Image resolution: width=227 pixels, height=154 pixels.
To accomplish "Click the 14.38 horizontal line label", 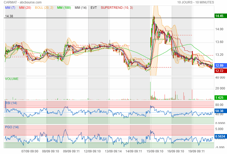I will pyautogui.click(x=9, y=16).
